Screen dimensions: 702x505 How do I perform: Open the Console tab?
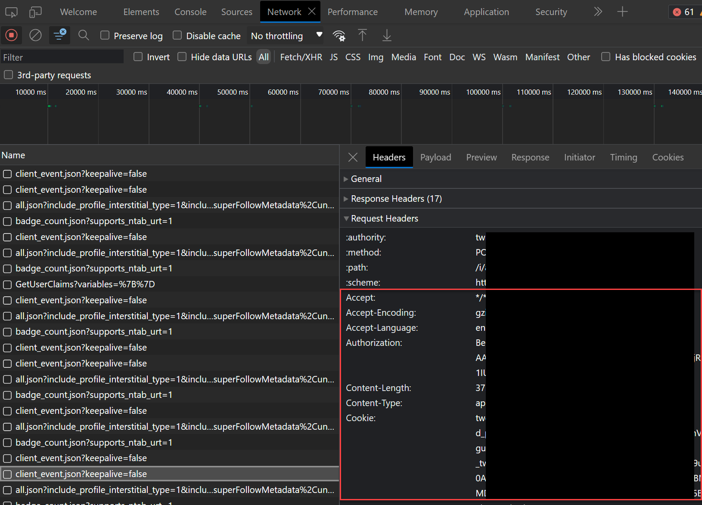tap(190, 12)
